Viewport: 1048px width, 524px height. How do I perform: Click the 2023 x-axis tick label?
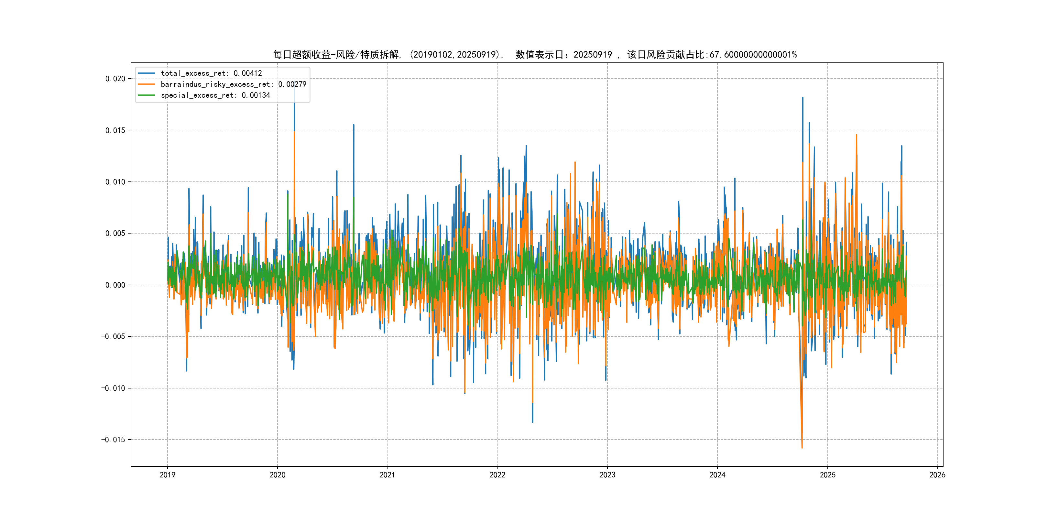tap(607, 475)
